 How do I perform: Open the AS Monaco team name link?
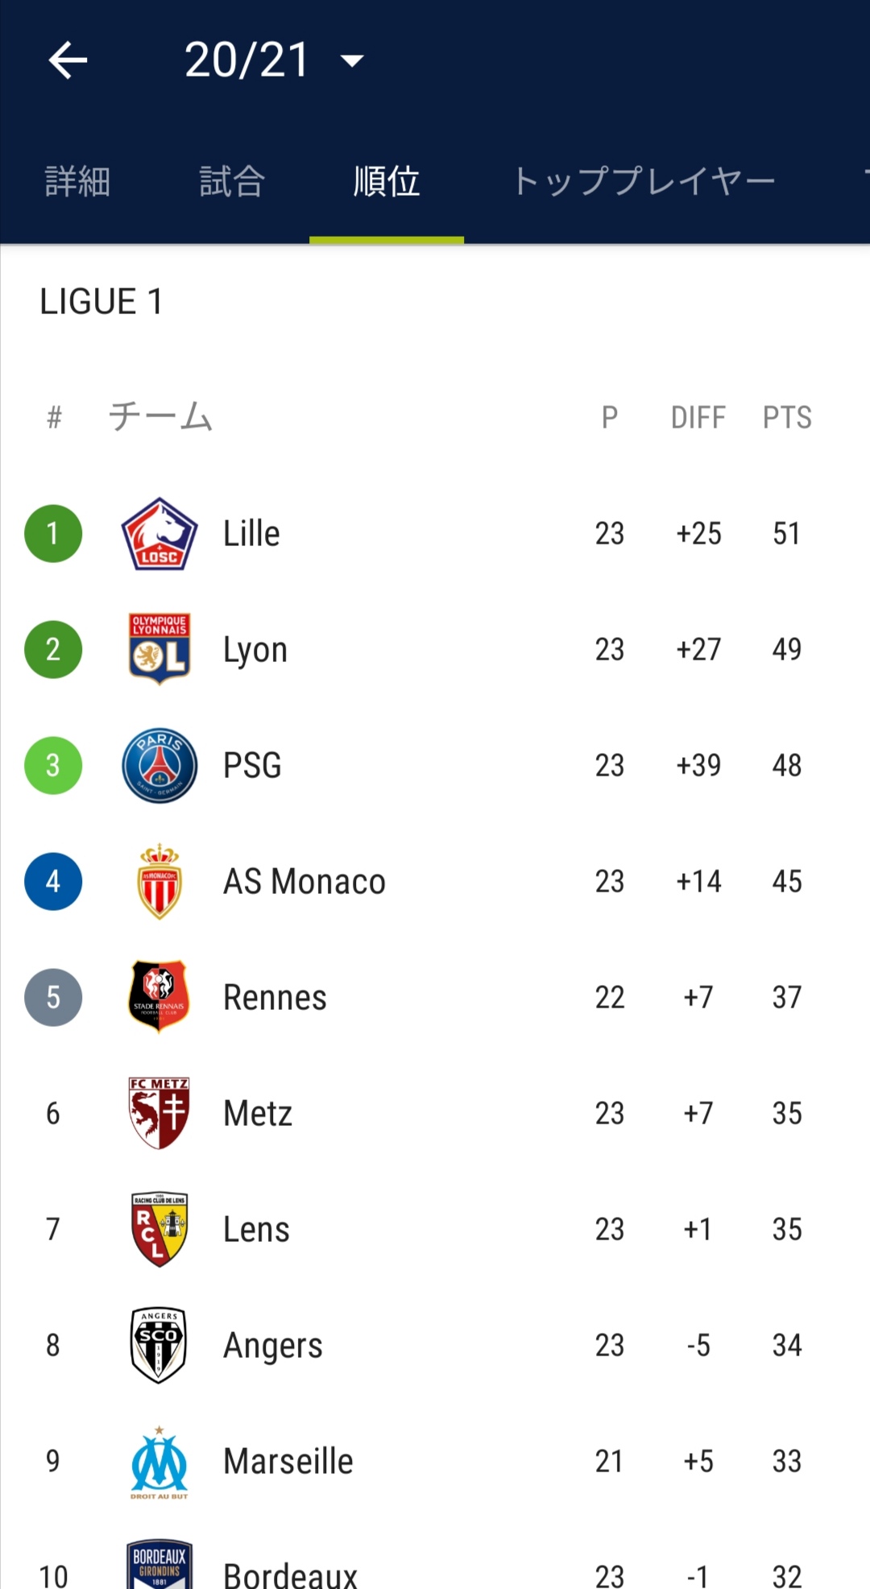(x=304, y=881)
